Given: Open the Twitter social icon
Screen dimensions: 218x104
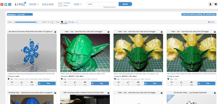Looking at the screenshot, I should coord(6,4).
